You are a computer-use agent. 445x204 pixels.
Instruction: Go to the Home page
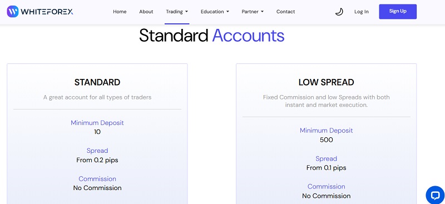point(120,12)
